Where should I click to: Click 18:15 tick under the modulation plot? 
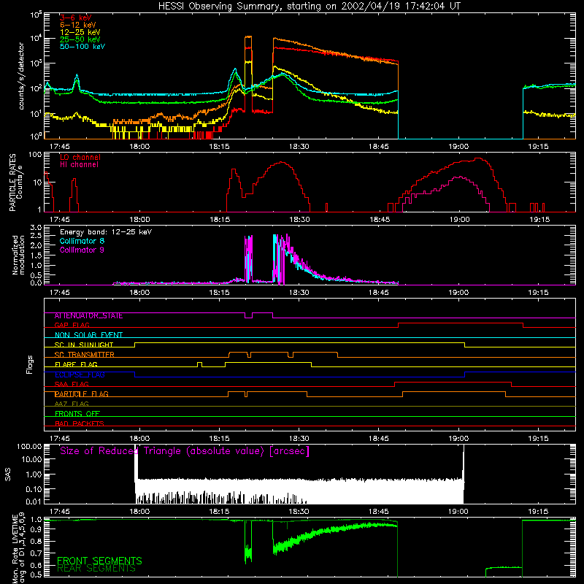[x=220, y=293]
